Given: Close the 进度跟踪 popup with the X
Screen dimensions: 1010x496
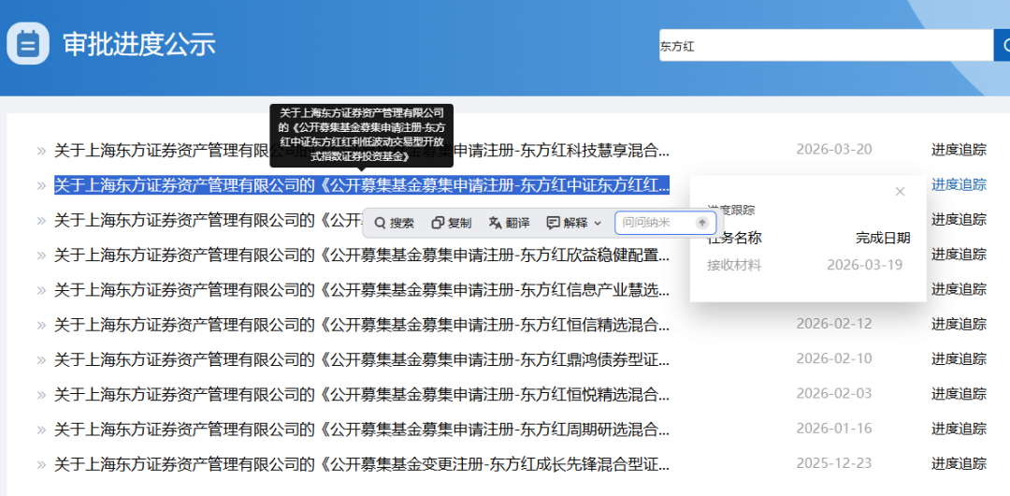Looking at the screenshot, I should coord(900,192).
